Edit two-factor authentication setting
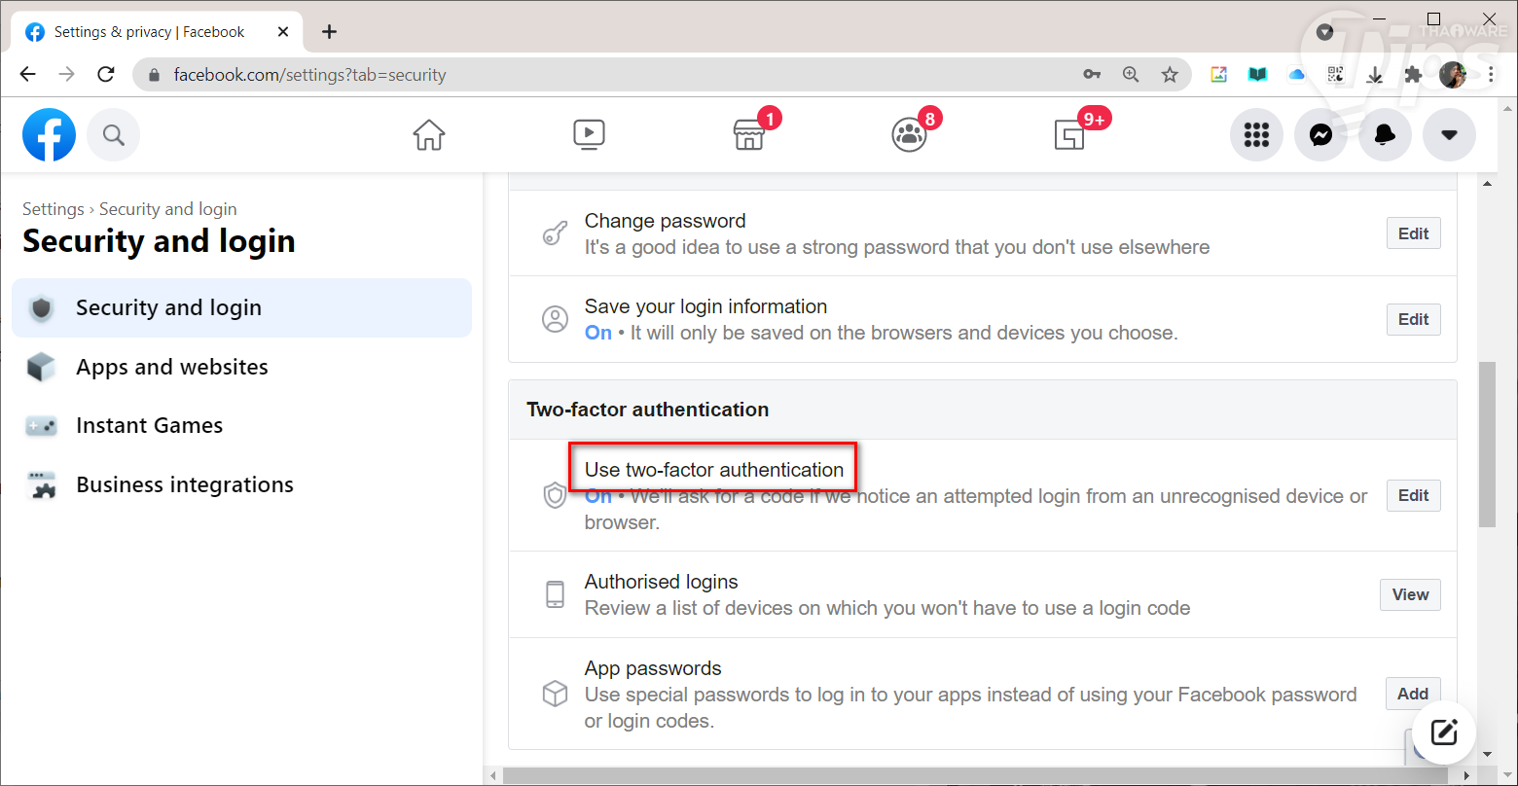Screen dimensions: 1518x786 click(x=1413, y=495)
